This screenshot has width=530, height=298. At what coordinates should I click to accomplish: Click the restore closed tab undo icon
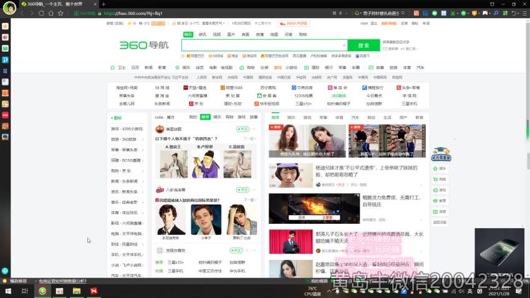tap(514, 13)
